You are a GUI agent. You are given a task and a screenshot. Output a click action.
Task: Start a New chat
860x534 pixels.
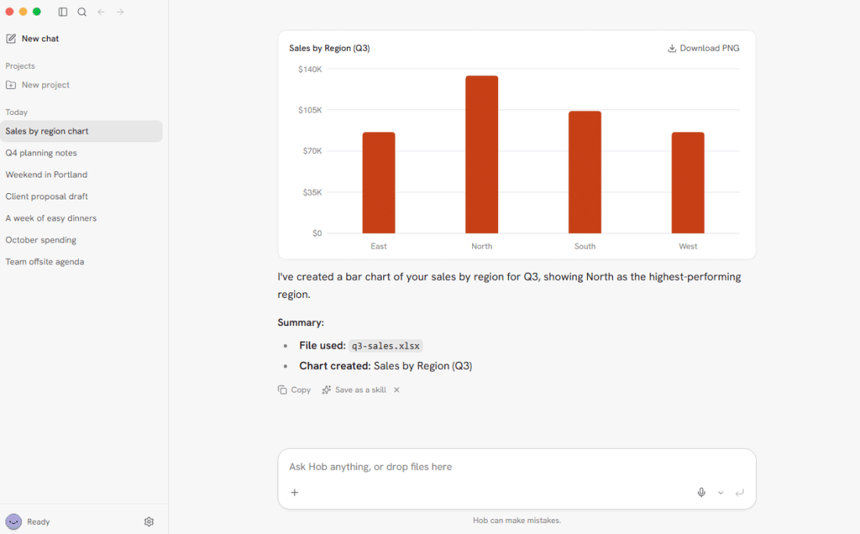pos(32,38)
